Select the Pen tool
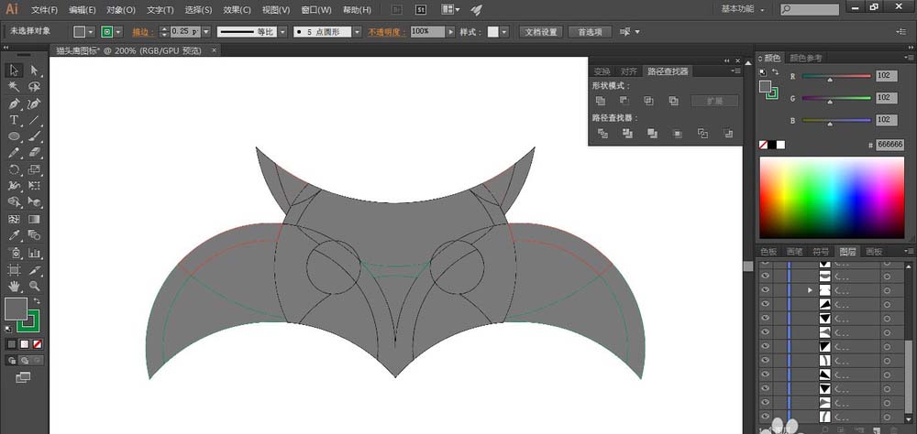Screen dimensions: 917x434 [14, 103]
